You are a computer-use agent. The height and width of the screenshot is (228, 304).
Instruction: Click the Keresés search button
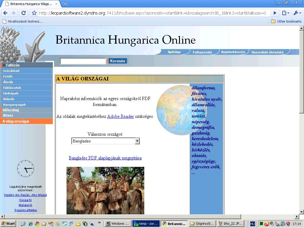click(118, 61)
